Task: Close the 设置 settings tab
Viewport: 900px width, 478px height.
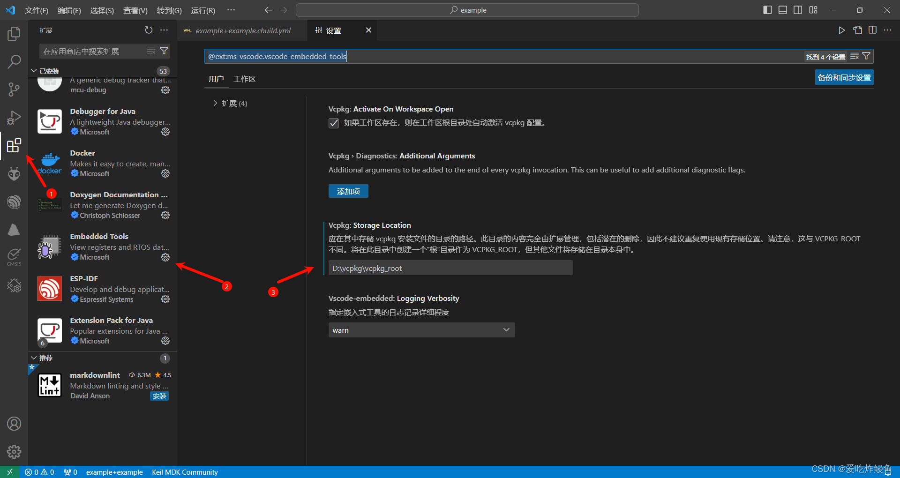Action: click(368, 30)
